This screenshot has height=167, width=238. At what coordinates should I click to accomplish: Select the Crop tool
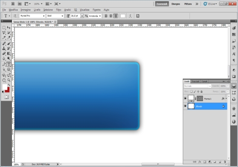(4, 38)
